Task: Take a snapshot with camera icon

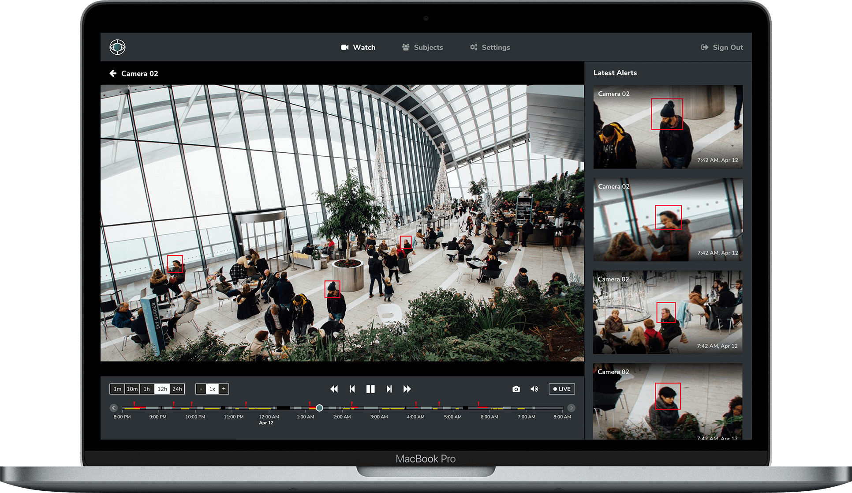Action: pos(516,389)
